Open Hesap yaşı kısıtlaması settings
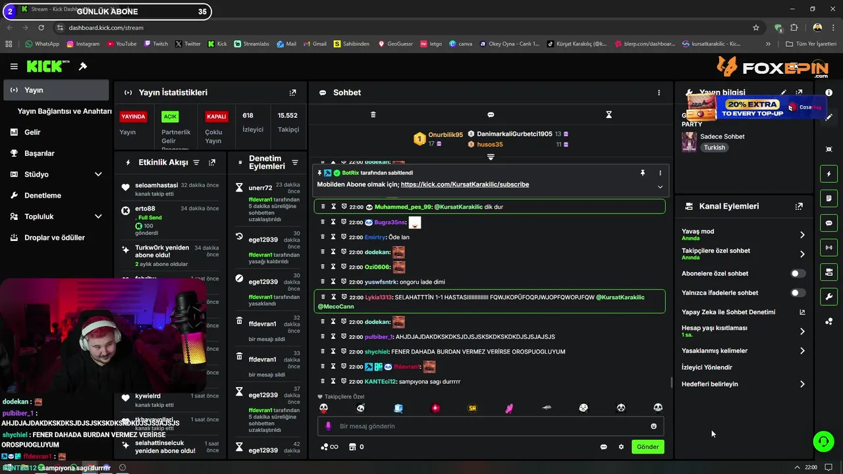 click(x=743, y=330)
